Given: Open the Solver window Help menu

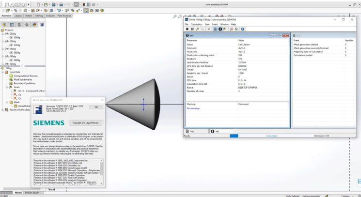Looking at the screenshot, I should [x=234, y=24].
